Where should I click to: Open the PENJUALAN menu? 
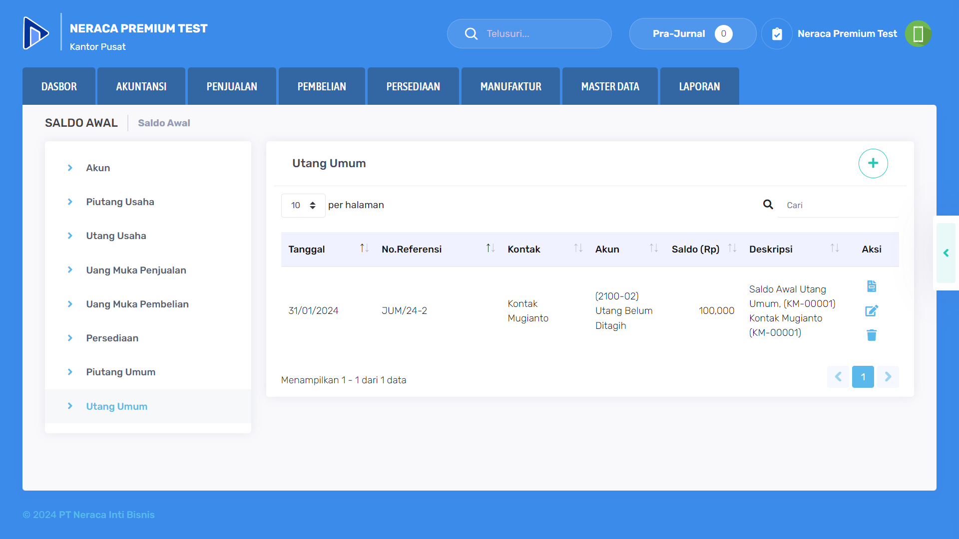(232, 86)
